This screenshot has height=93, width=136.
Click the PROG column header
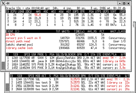click(x=40, y=54)
